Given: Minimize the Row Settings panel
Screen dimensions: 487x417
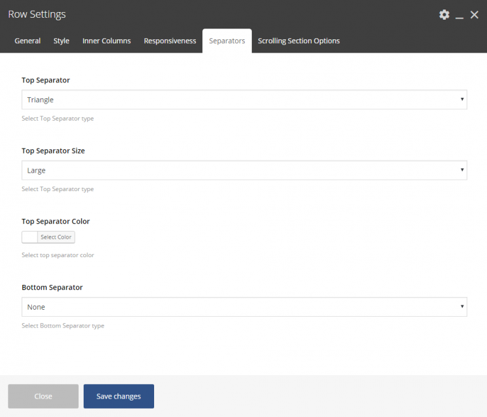Looking at the screenshot, I should [x=459, y=15].
